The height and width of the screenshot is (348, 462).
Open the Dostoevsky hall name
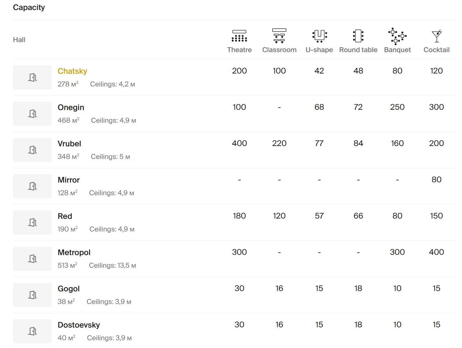(x=79, y=325)
